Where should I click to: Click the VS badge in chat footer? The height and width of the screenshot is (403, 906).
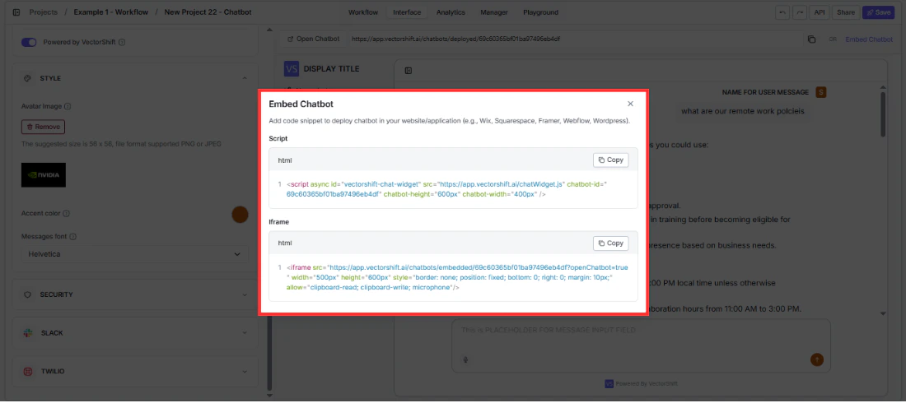609,384
